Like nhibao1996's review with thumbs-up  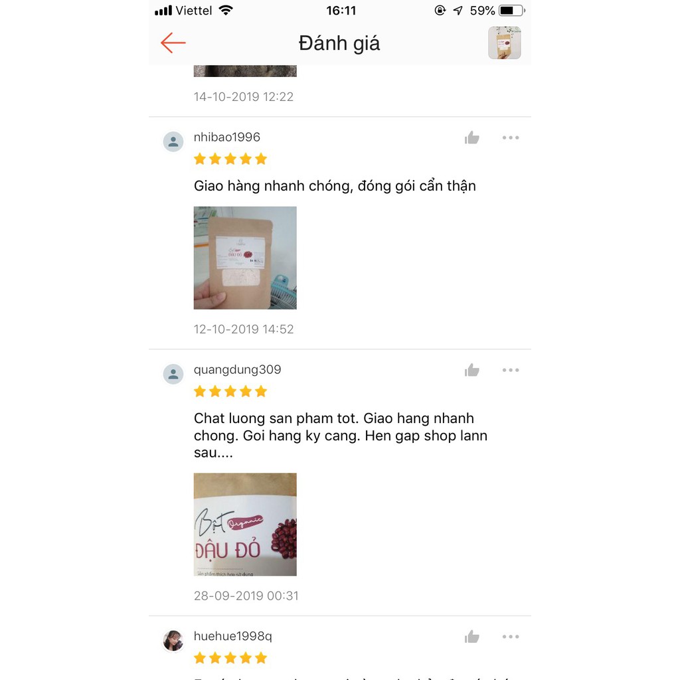point(472,138)
